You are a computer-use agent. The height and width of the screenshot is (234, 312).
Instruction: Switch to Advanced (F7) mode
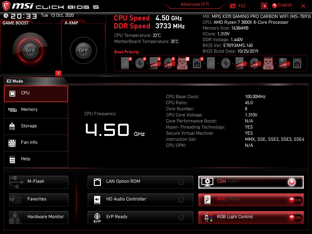coord(195,5)
